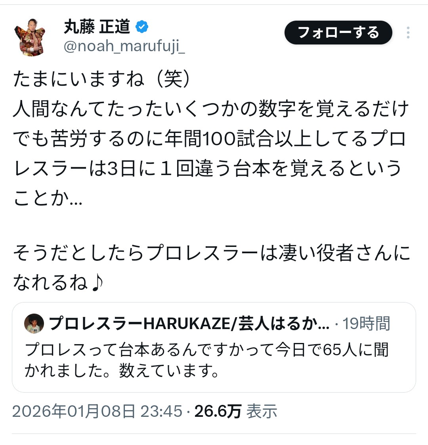The width and height of the screenshot is (428, 445).
Task: Click the ♪ note ending the post
Action: [x=97, y=283]
